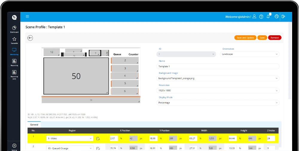Open the 1 - Video region dropdown

[70, 138]
